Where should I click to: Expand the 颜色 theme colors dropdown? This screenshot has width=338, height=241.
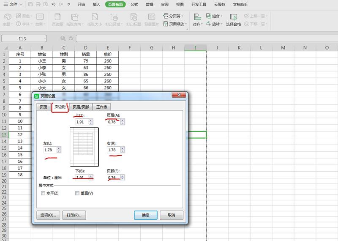(31, 16)
